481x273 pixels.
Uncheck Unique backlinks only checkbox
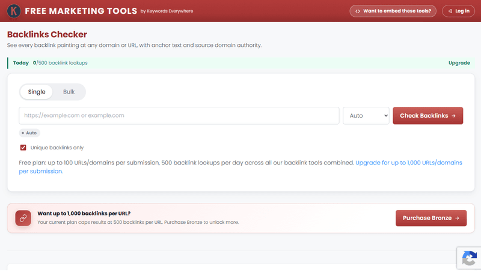click(x=23, y=148)
